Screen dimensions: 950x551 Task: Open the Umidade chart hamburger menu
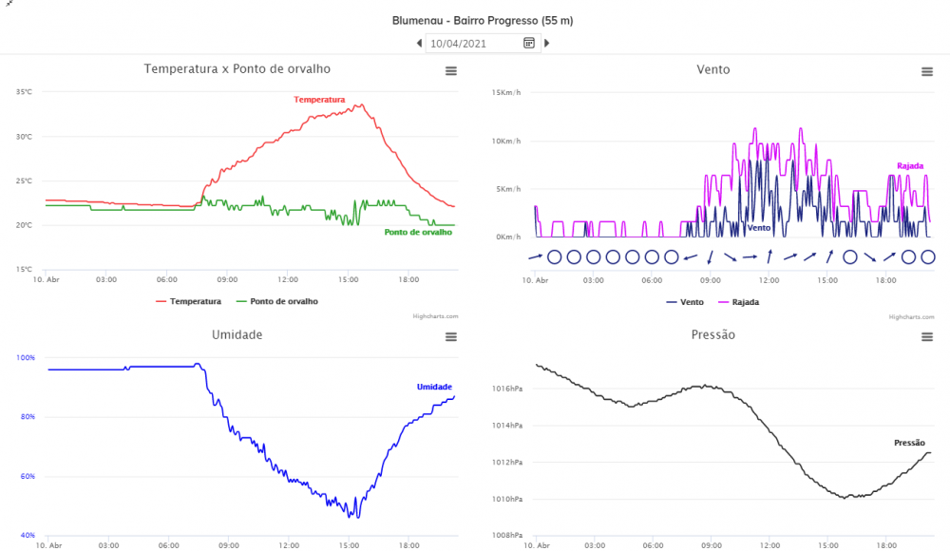[451, 337]
